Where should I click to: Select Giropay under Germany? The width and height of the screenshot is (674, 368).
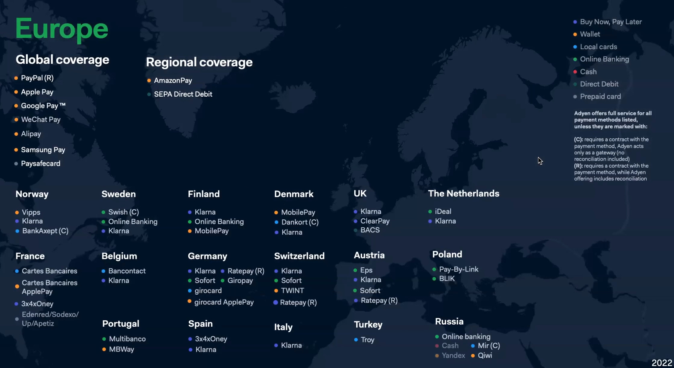pyautogui.click(x=240, y=281)
